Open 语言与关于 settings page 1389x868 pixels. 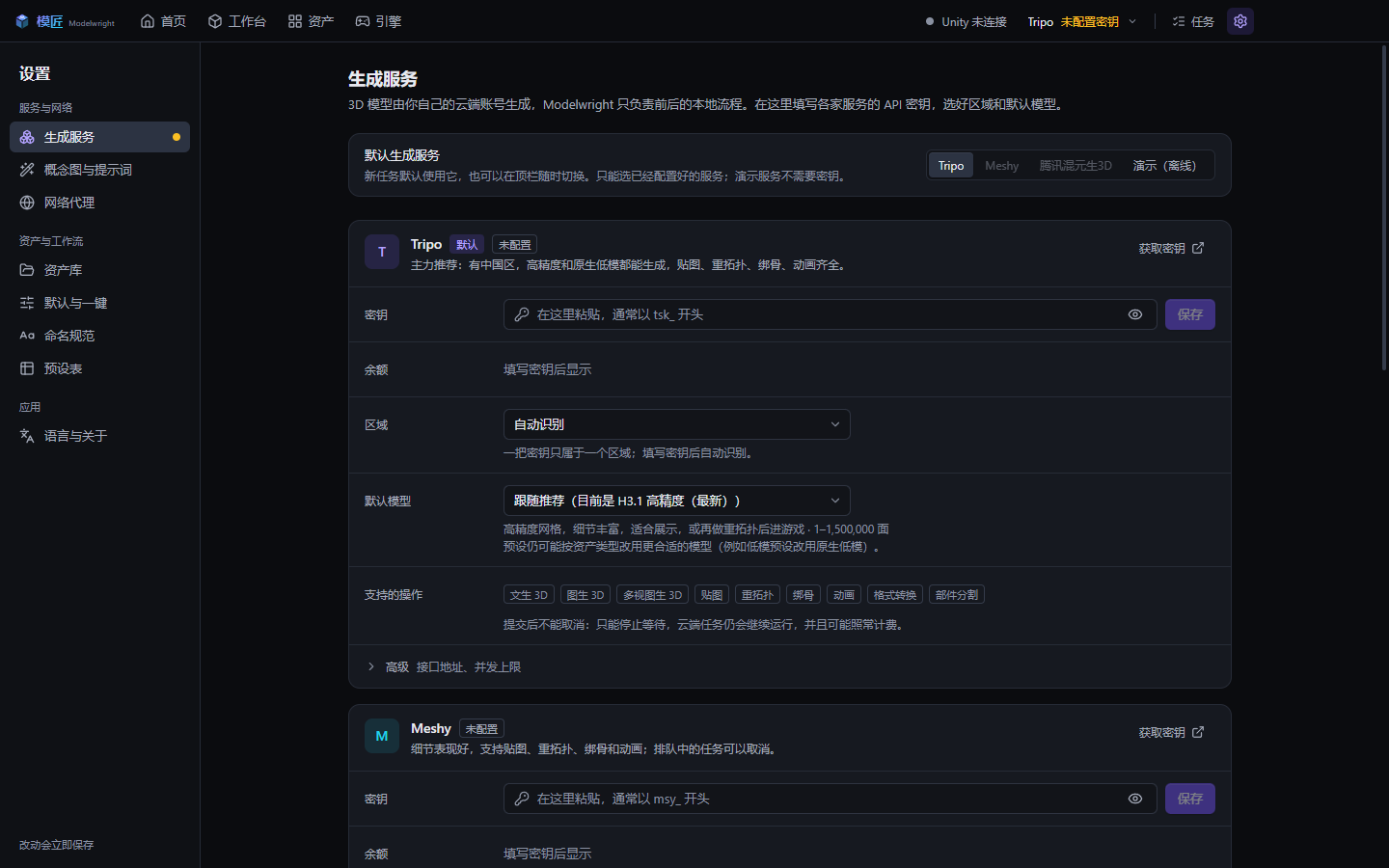point(99,436)
